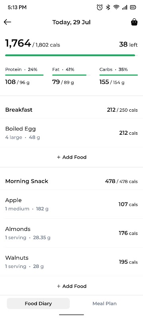This screenshot has height=318, width=143.
Task: Select the Food Diary tab
Action: coord(38,303)
